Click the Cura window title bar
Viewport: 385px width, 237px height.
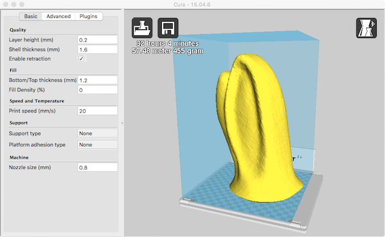tap(192, 4)
